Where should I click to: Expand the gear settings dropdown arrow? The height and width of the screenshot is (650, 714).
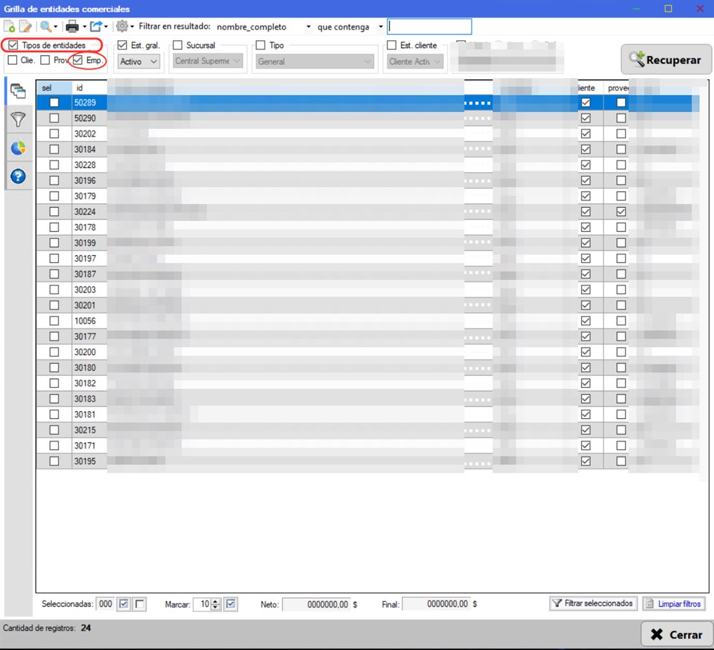pyautogui.click(x=132, y=27)
